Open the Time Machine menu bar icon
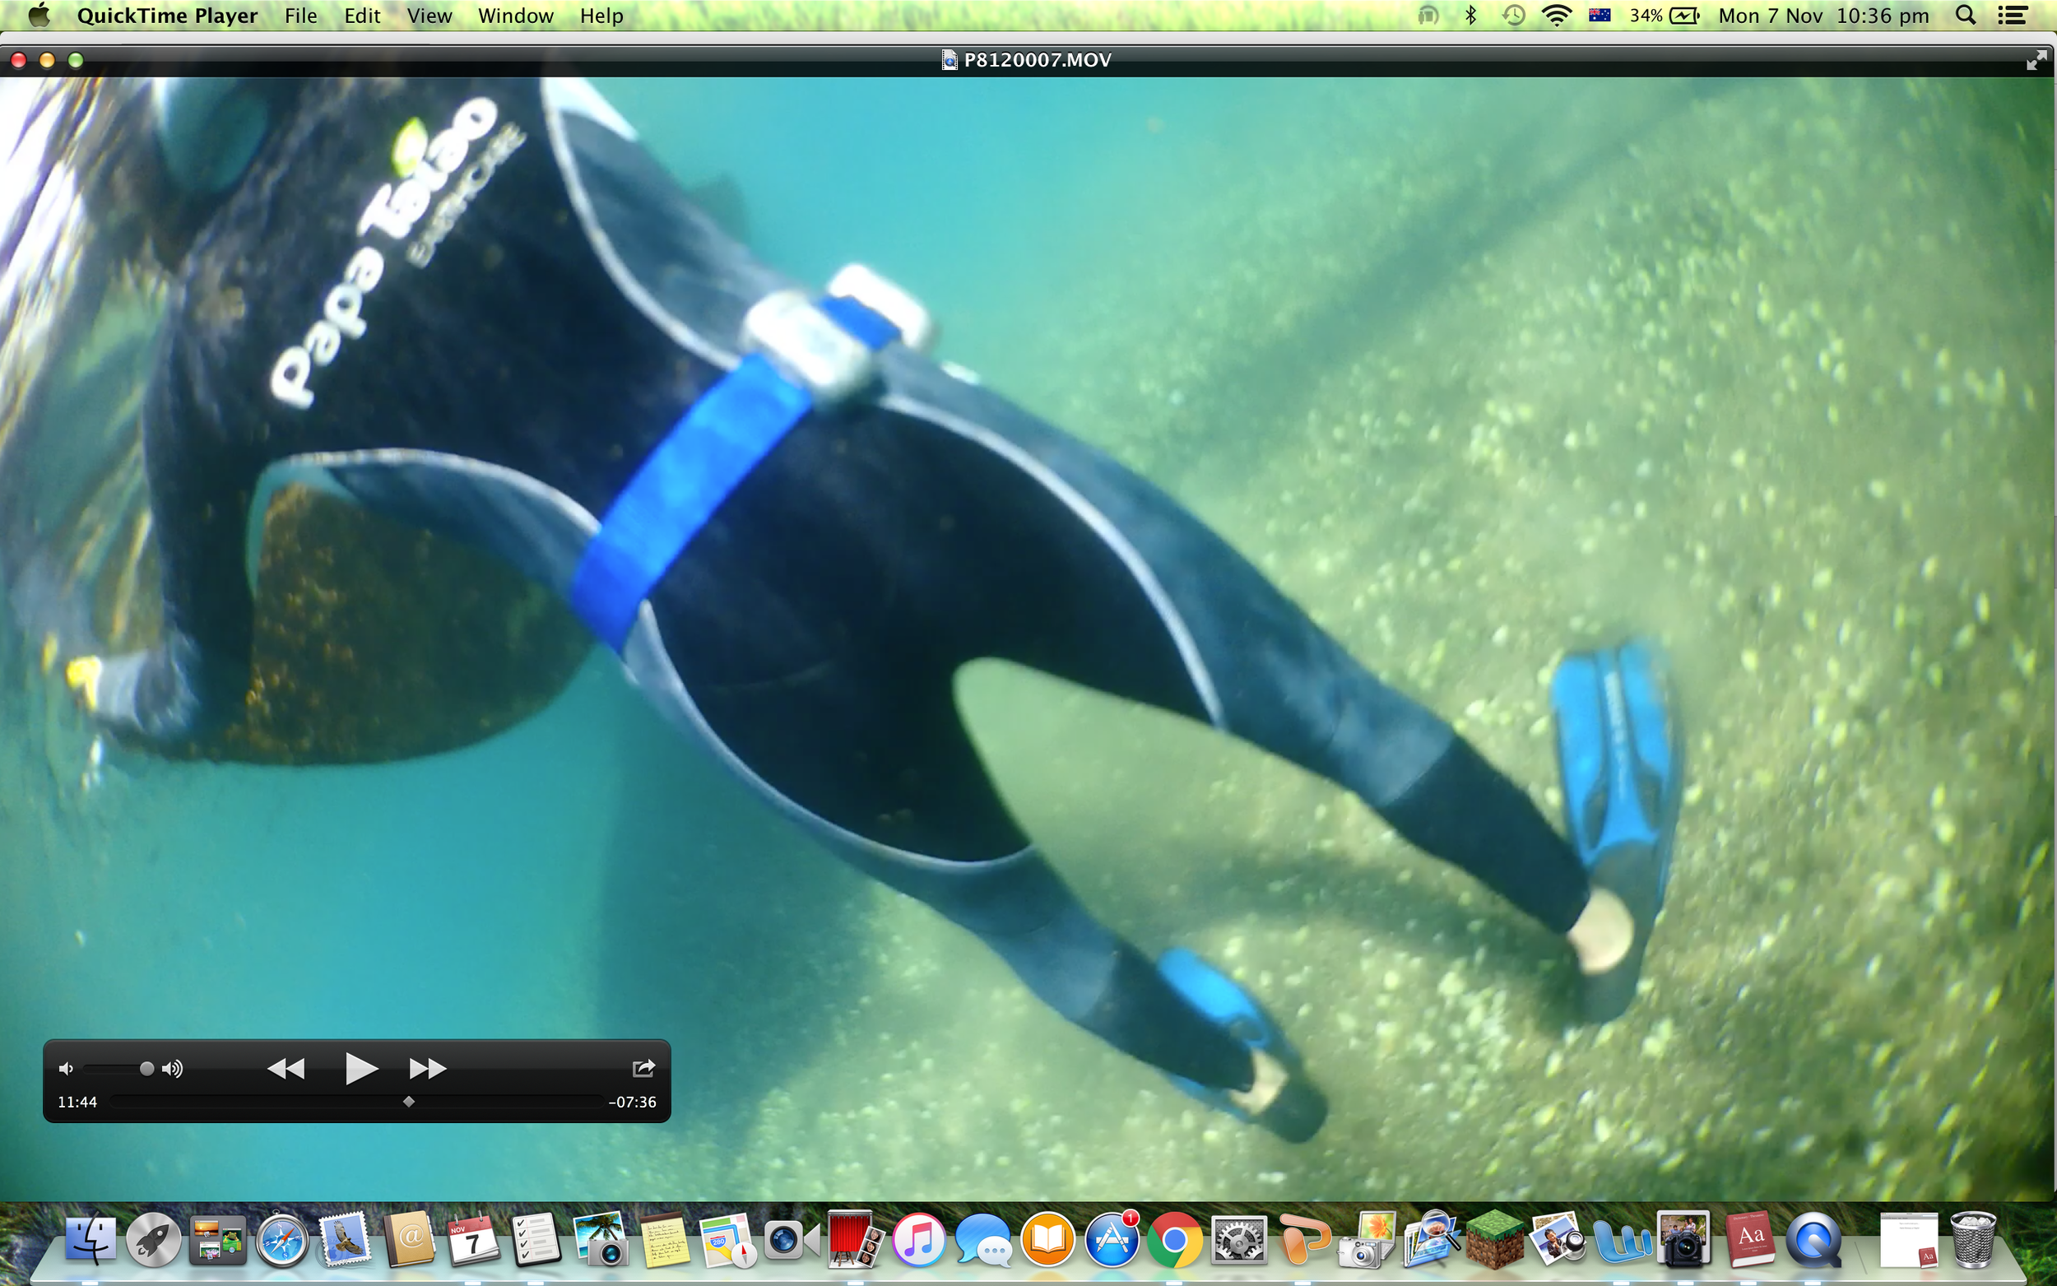 [1514, 16]
